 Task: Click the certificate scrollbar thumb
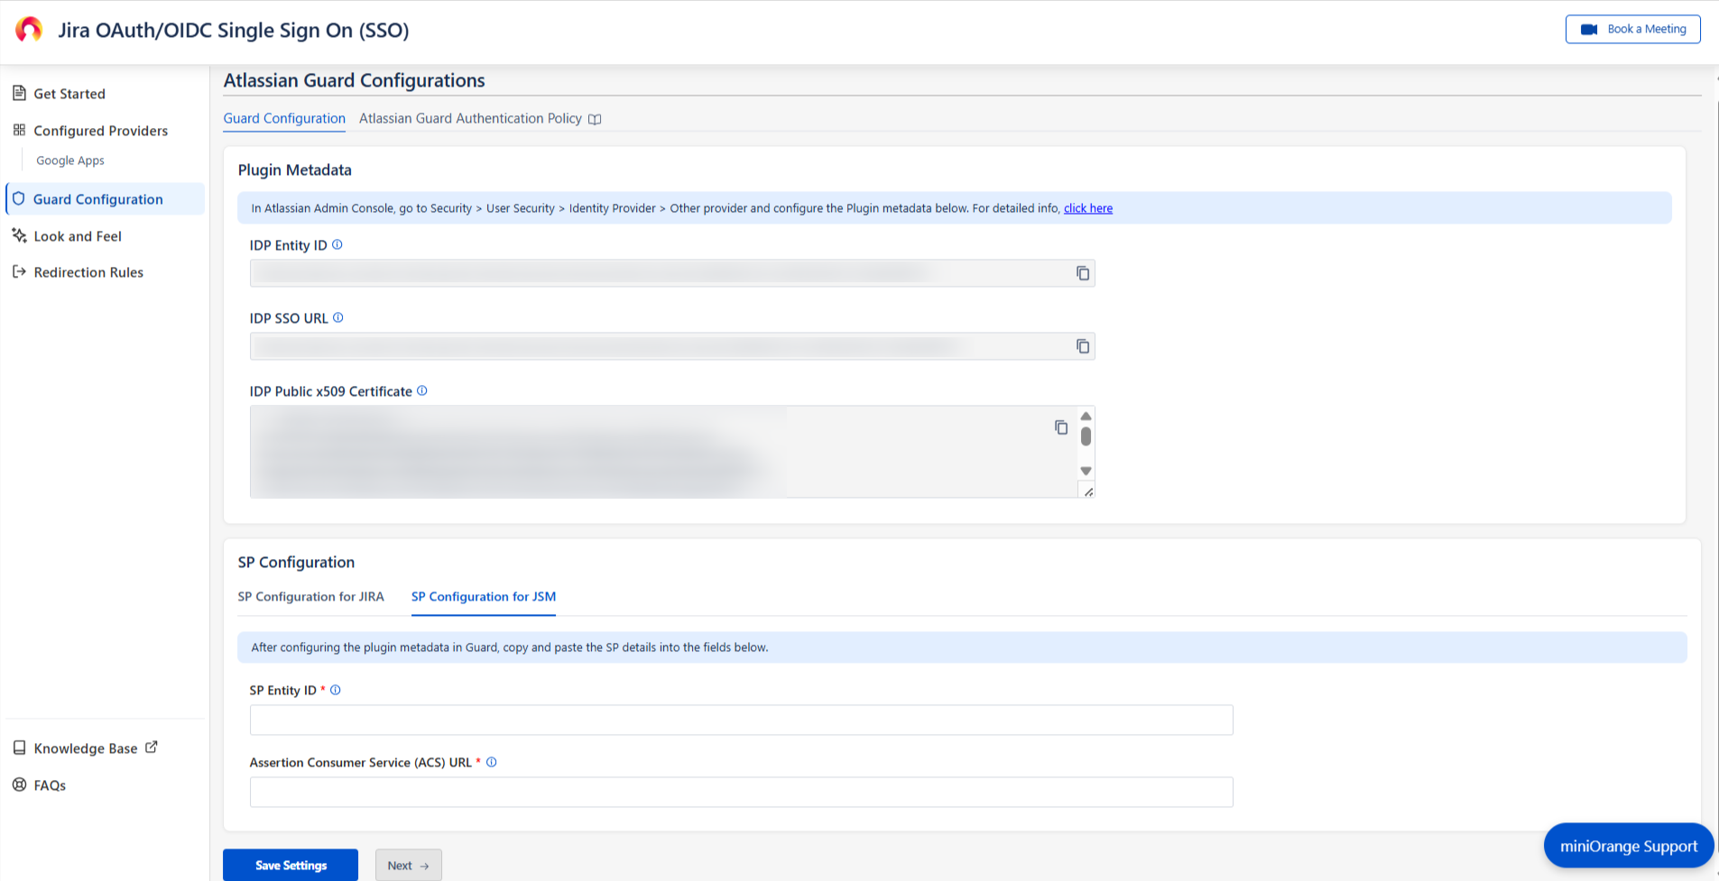(1086, 436)
